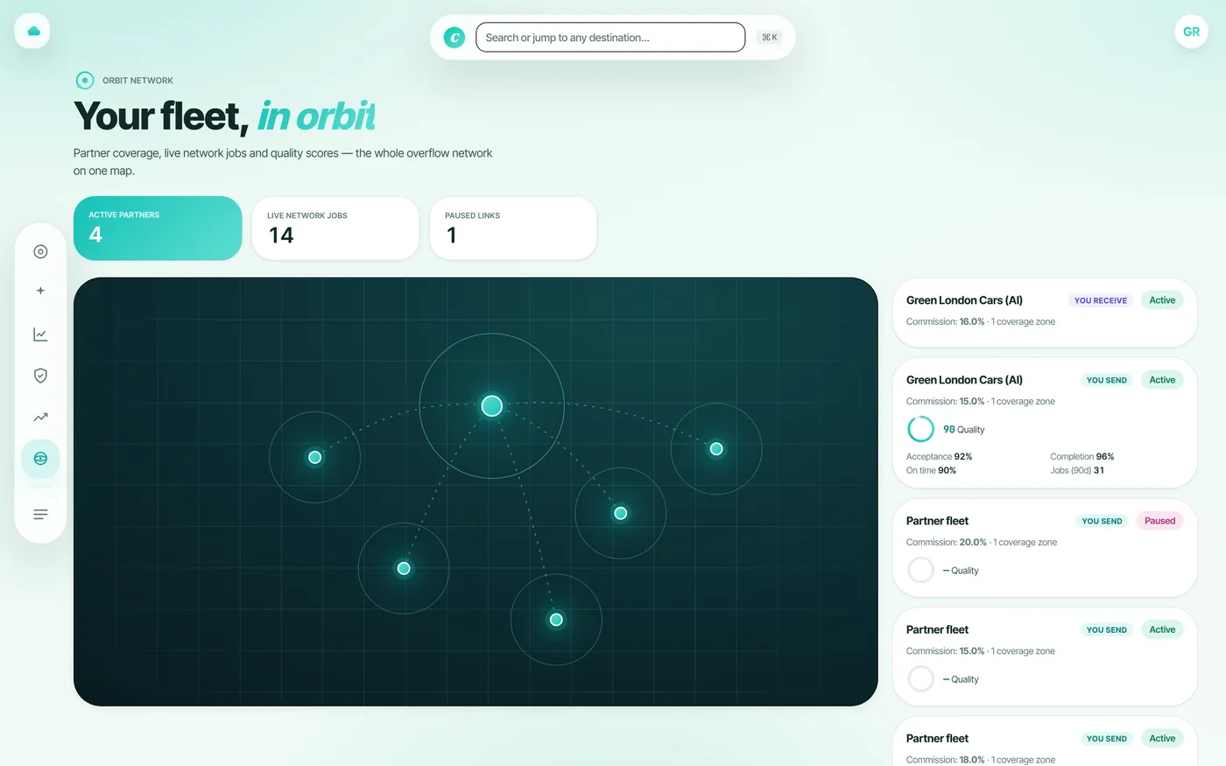Click the large central hub node
Viewport: 1226px width, 766px height.
click(492, 405)
